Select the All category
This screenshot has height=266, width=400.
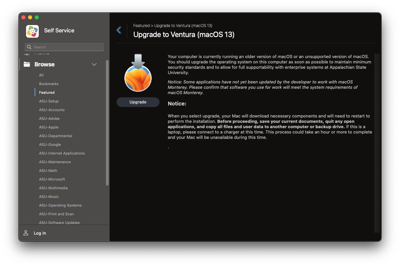(41, 75)
